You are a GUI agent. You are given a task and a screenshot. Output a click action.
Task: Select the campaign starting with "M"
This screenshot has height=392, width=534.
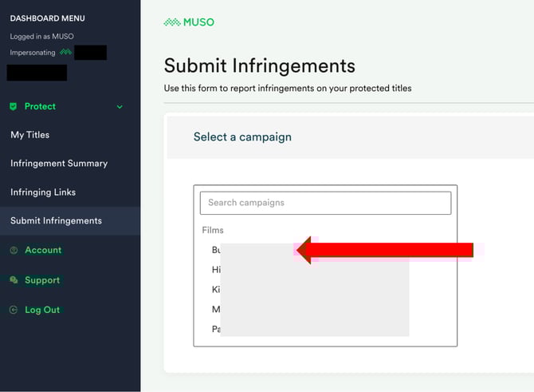coord(216,309)
